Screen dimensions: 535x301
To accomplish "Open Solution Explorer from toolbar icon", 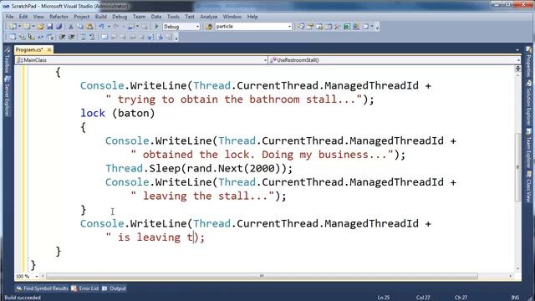I will coord(301,27).
